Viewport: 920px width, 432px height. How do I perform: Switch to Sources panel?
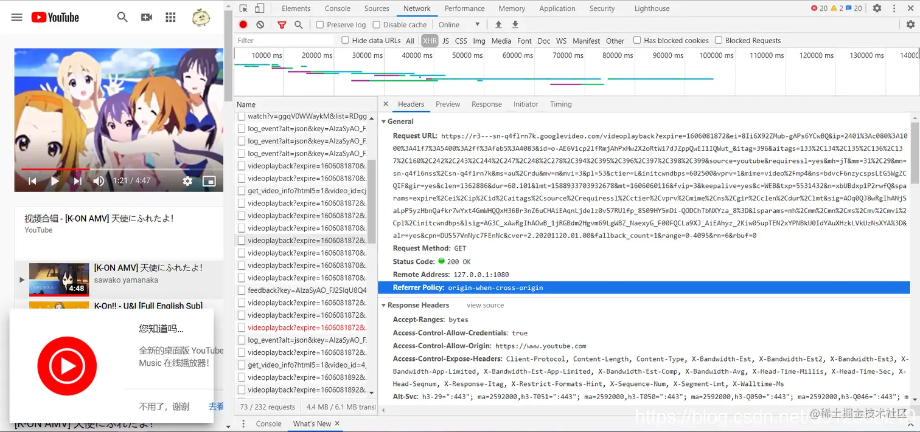point(377,9)
